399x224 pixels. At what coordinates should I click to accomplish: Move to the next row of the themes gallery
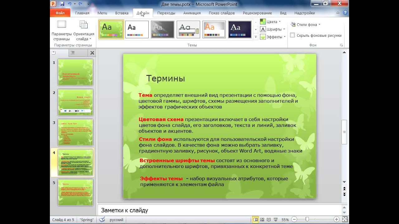256,29
